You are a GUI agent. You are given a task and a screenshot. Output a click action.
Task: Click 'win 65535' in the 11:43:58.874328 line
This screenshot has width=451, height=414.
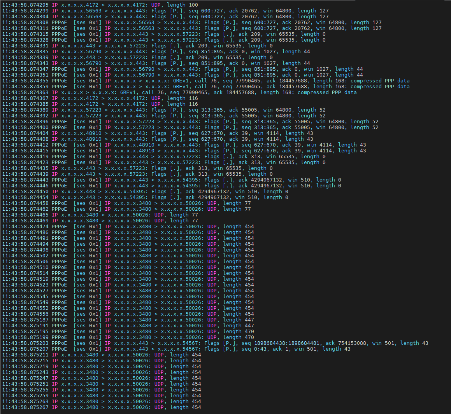(281, 40)
